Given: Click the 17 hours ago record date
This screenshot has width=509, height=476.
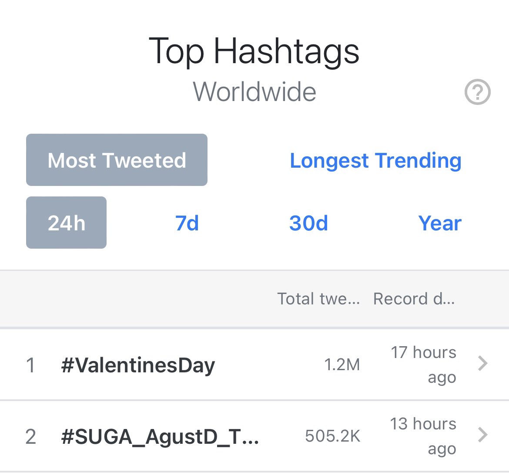Looking at the screenshot, I should coord(424,365).
